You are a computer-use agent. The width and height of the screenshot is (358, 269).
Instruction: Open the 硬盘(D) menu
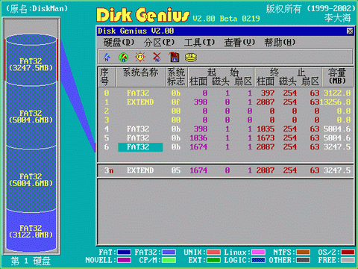(119, 43)
